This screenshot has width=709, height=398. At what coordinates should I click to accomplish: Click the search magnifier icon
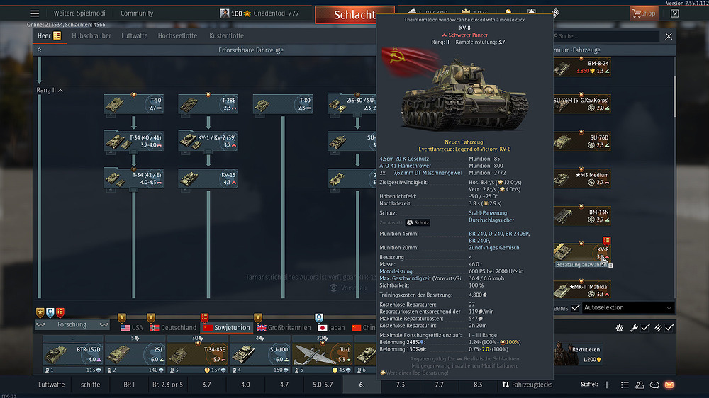point(556,36)
